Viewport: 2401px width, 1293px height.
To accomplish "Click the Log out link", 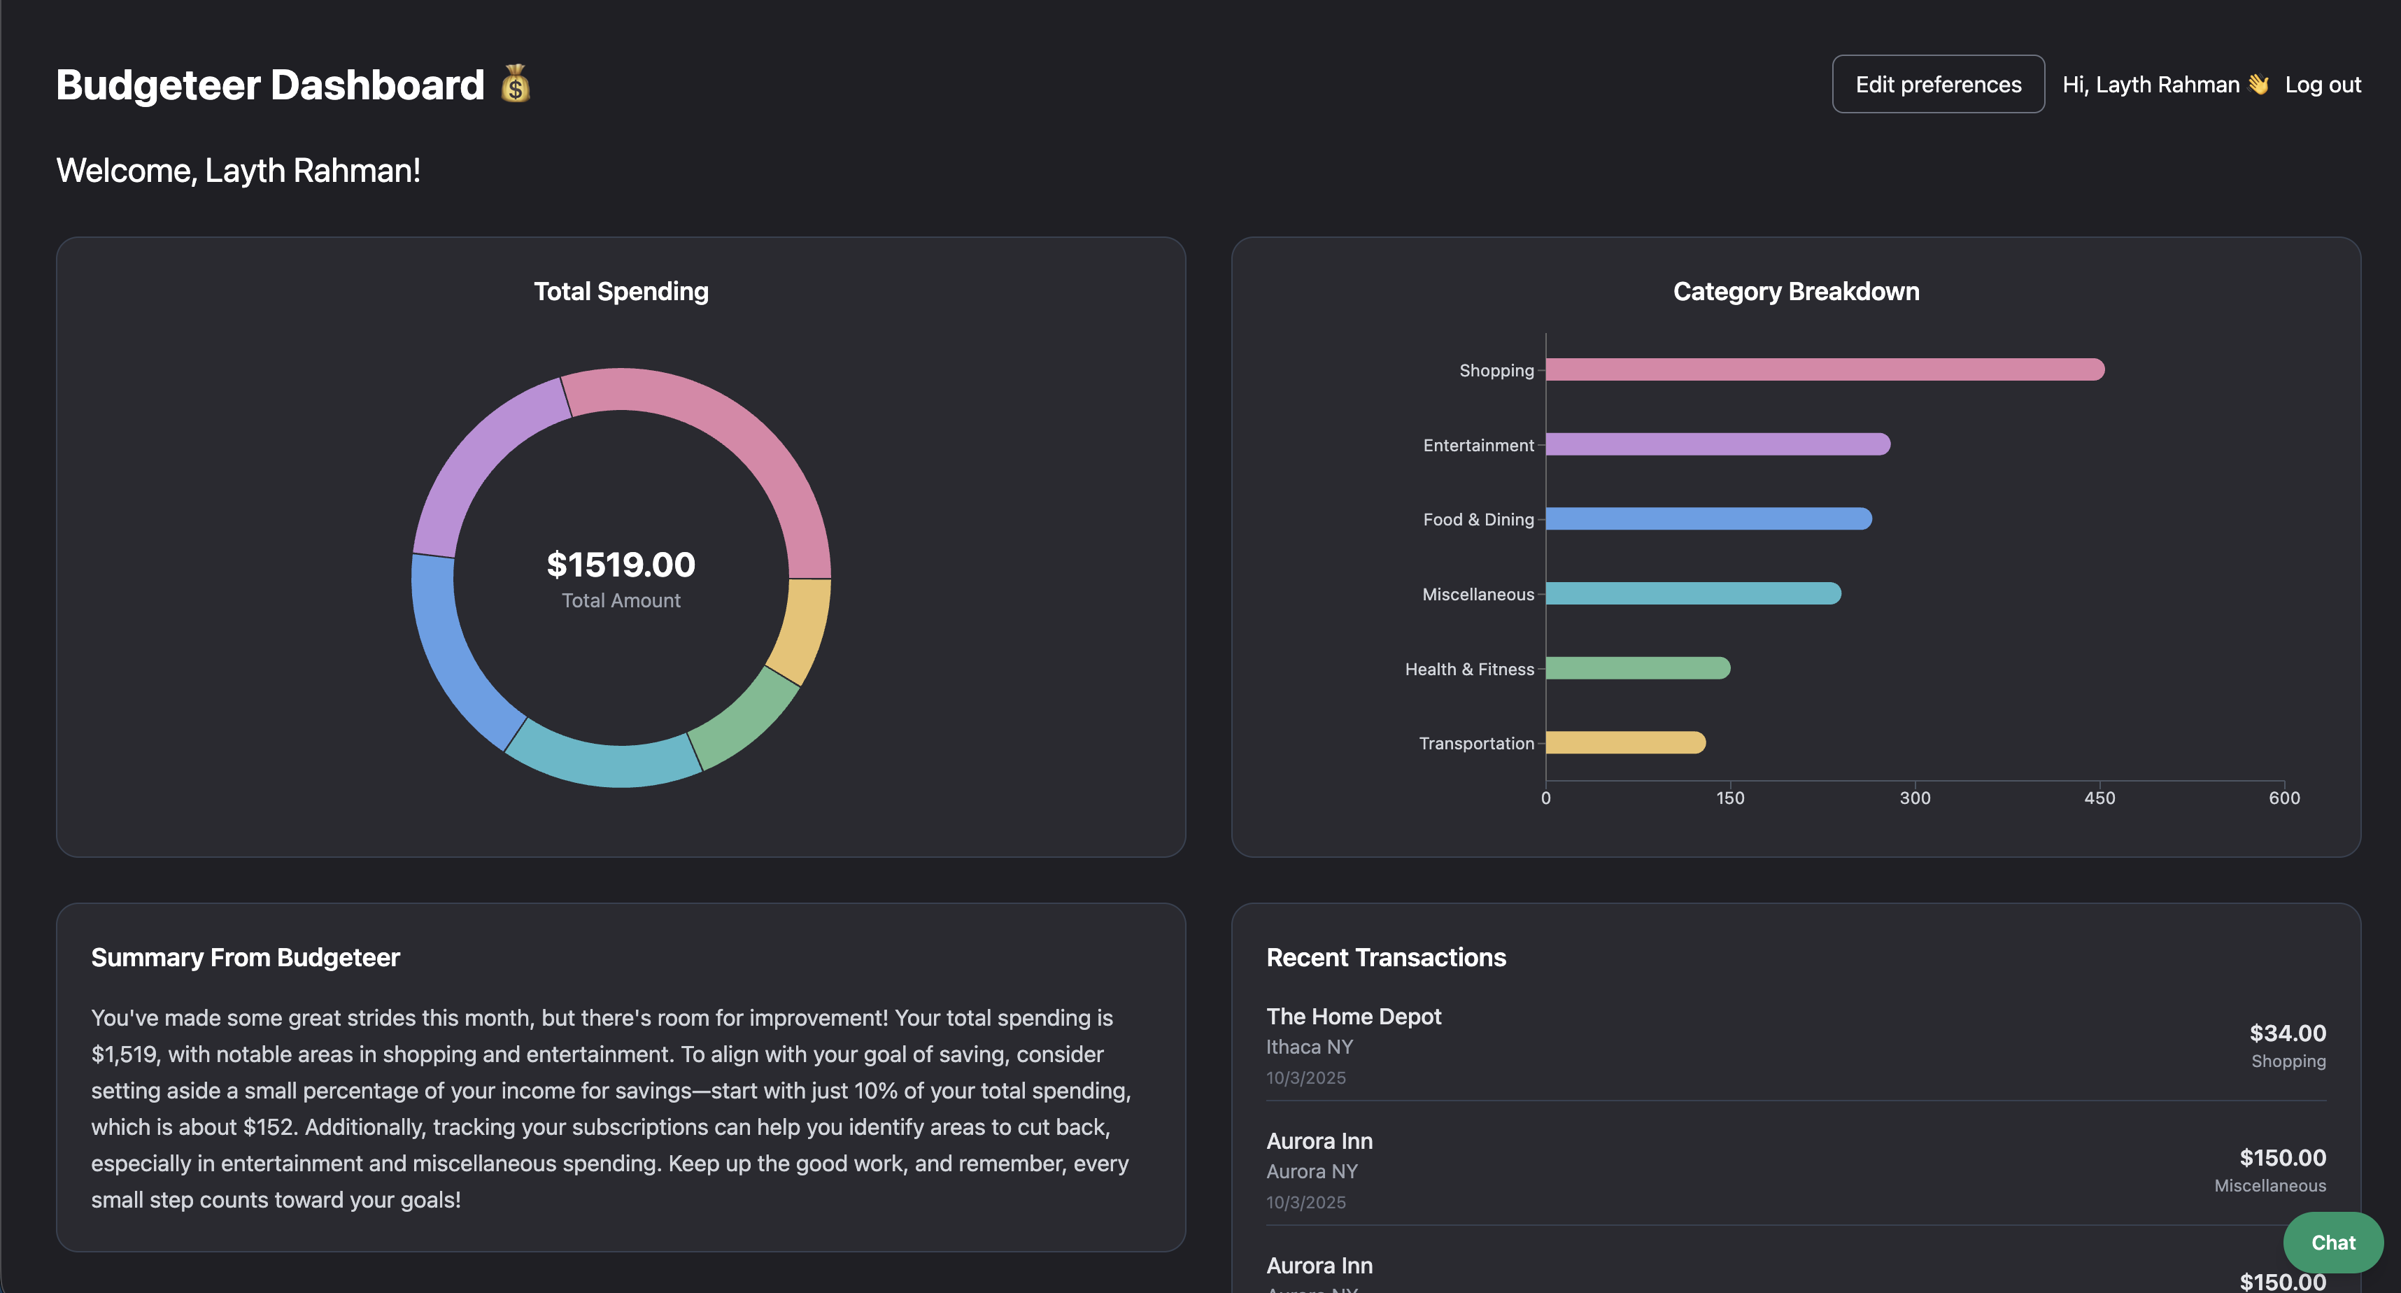I will click(x=2322, y=85).
